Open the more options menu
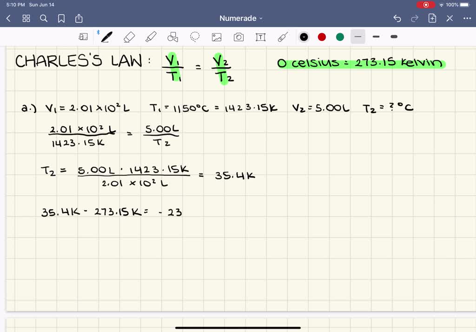The height and width of the screenshot is (332, 476). [467, 18]
